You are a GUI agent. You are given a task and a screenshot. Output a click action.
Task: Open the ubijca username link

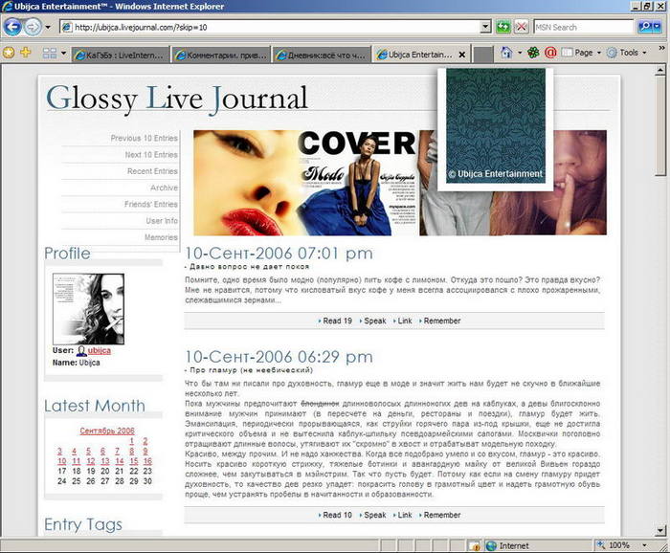tap(100, 350)
